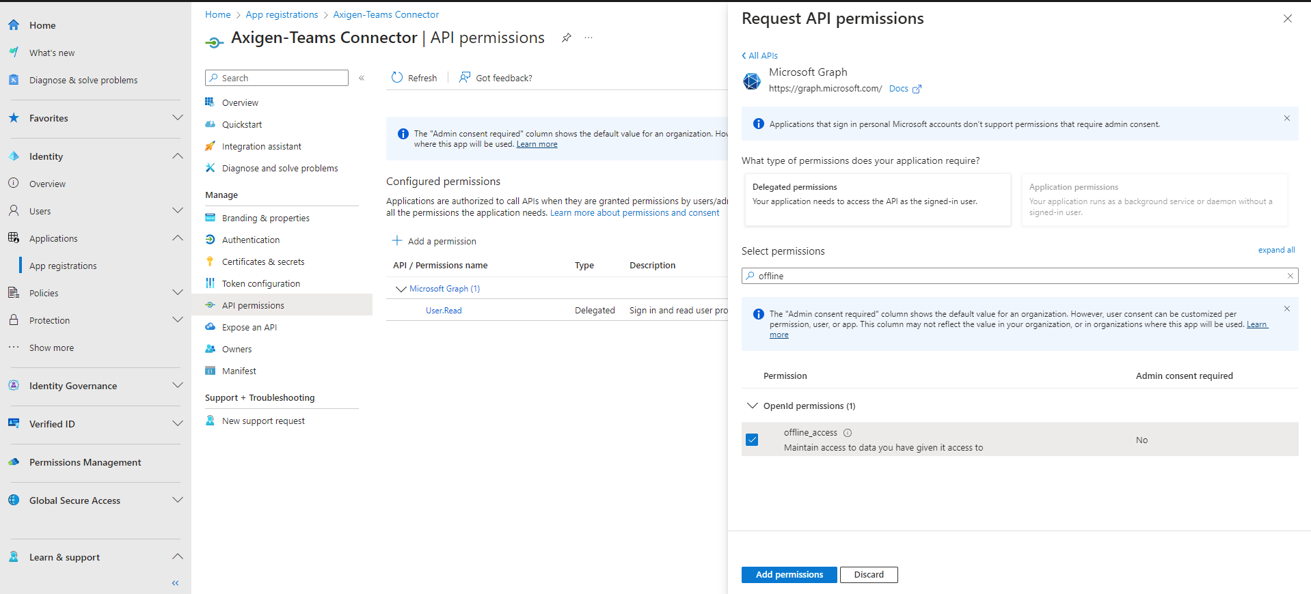
Task: Go back to All APIs
Action: [760, 55]
